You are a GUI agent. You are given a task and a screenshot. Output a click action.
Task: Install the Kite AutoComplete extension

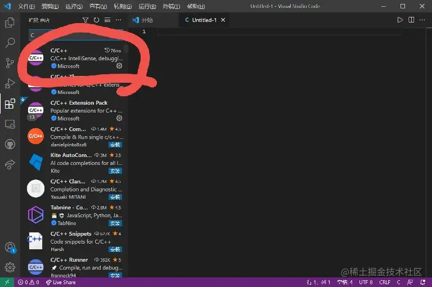point(115,171)
